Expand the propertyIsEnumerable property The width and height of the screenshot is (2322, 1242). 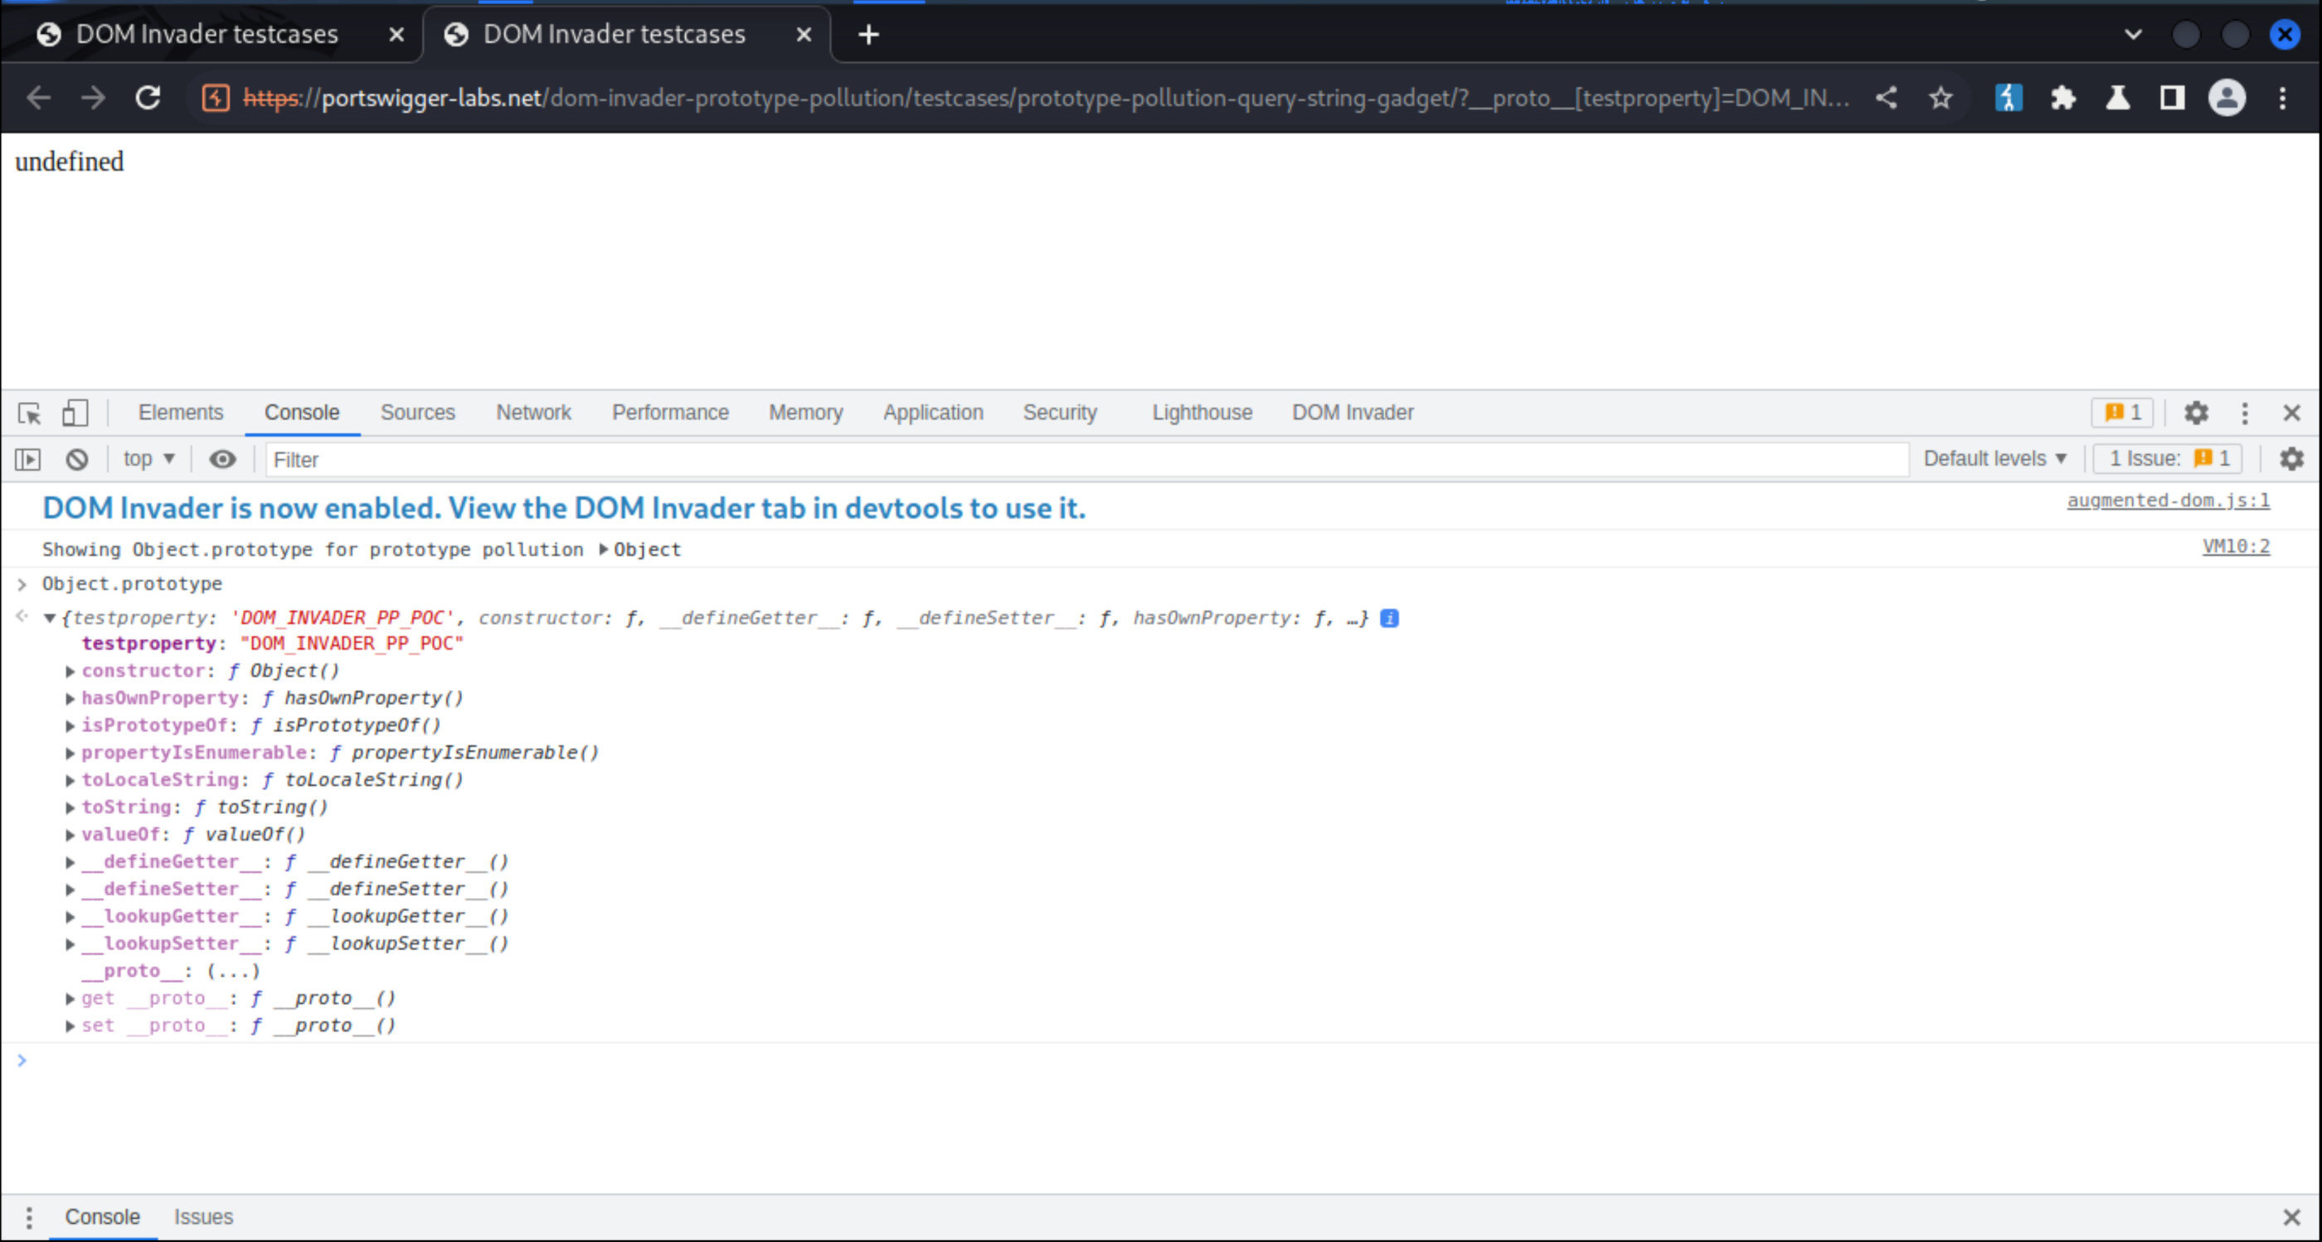[x=70, y=753]
